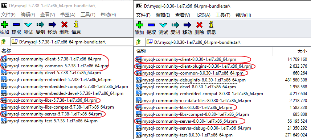Click Test (测试) icon in 8.0.30 window
Viewport: 311px width, 139px height.
click(x=163, y=25)
